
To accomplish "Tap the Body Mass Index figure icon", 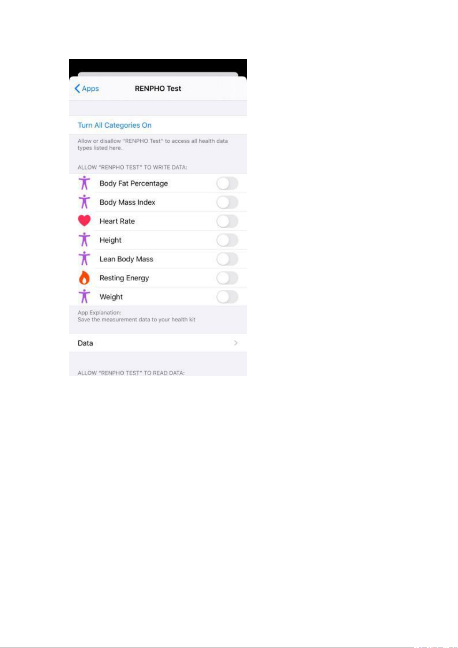I will coord(84,202).
